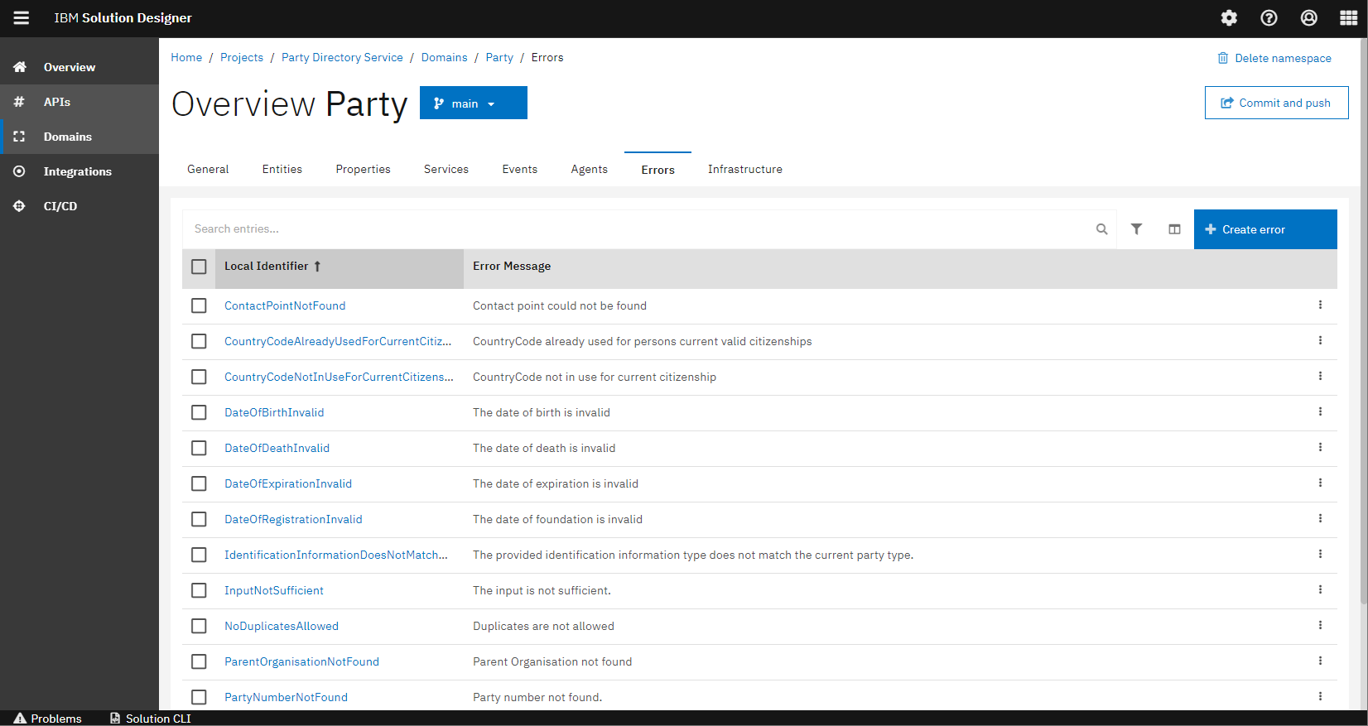Expand the main branch dropdown
Image resolution: width=1368 pixels, height=726 pixels.
[473, 103]
